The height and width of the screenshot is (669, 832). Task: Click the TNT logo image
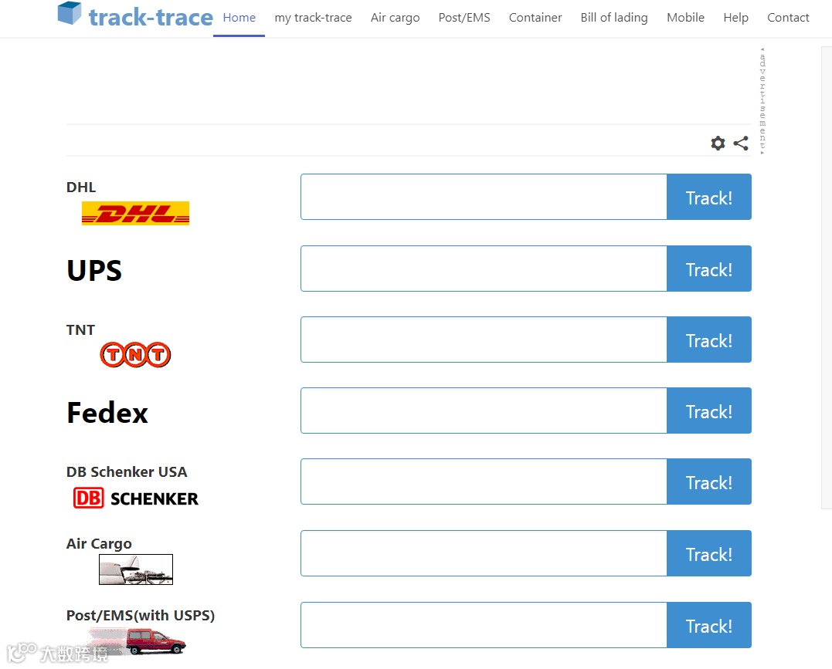(x=135, y=355)
